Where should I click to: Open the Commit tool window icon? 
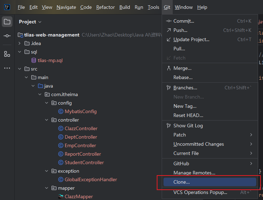click(7, 36)
